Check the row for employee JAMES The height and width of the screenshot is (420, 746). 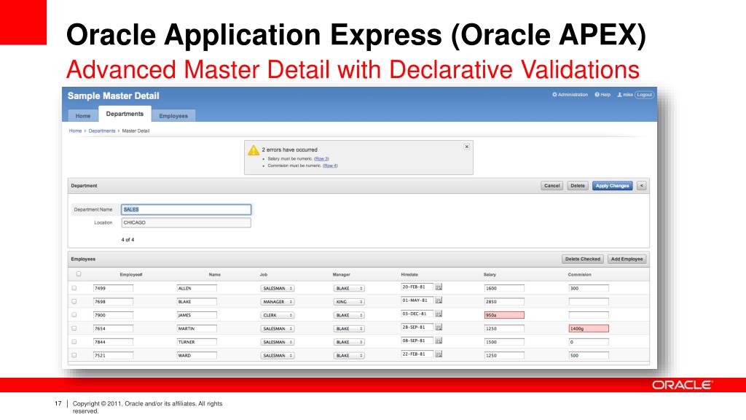74,315
